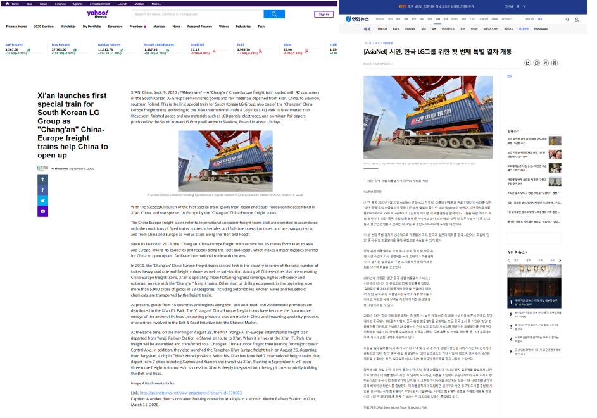The image size is (597, 418).
Task: Share the Yahoo article on Twitter
Action: click(42, 201)
